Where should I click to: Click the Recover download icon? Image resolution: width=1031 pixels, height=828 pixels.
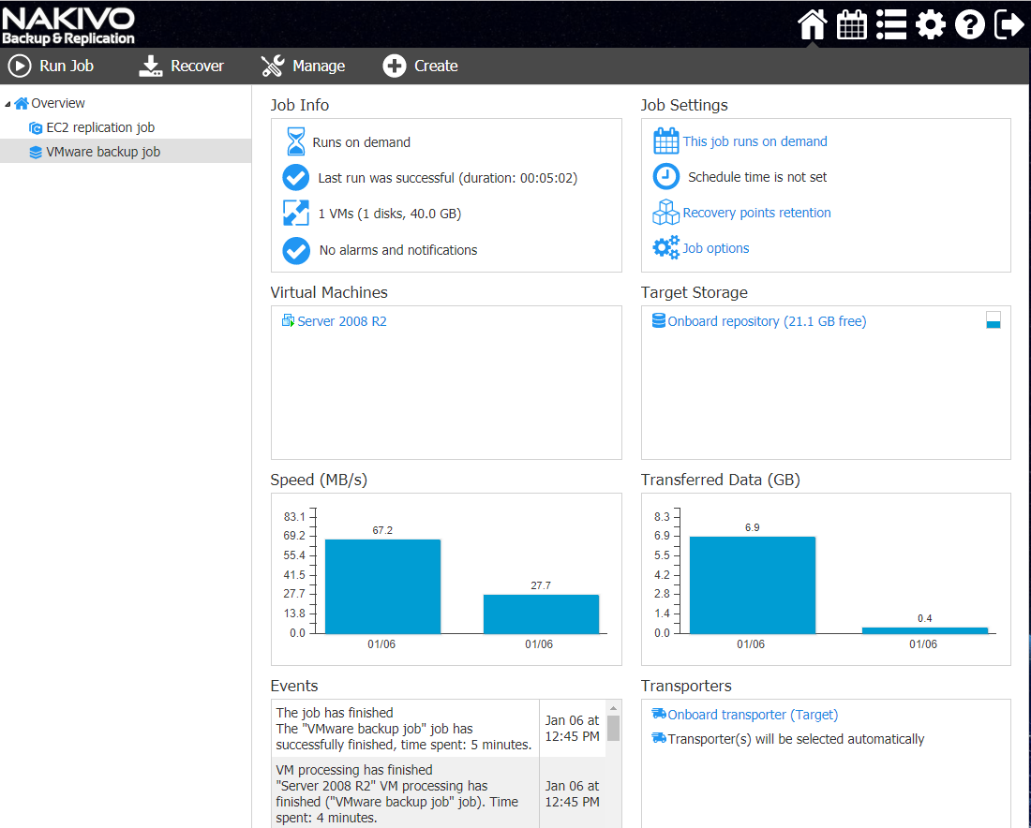[x=151, y=66]
